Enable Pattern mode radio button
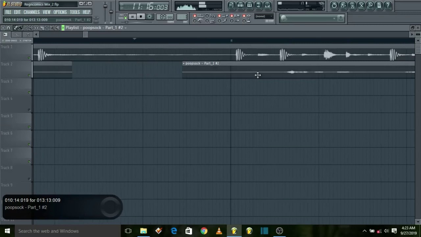Screen dimensions: 421x237 pos(126,15)
